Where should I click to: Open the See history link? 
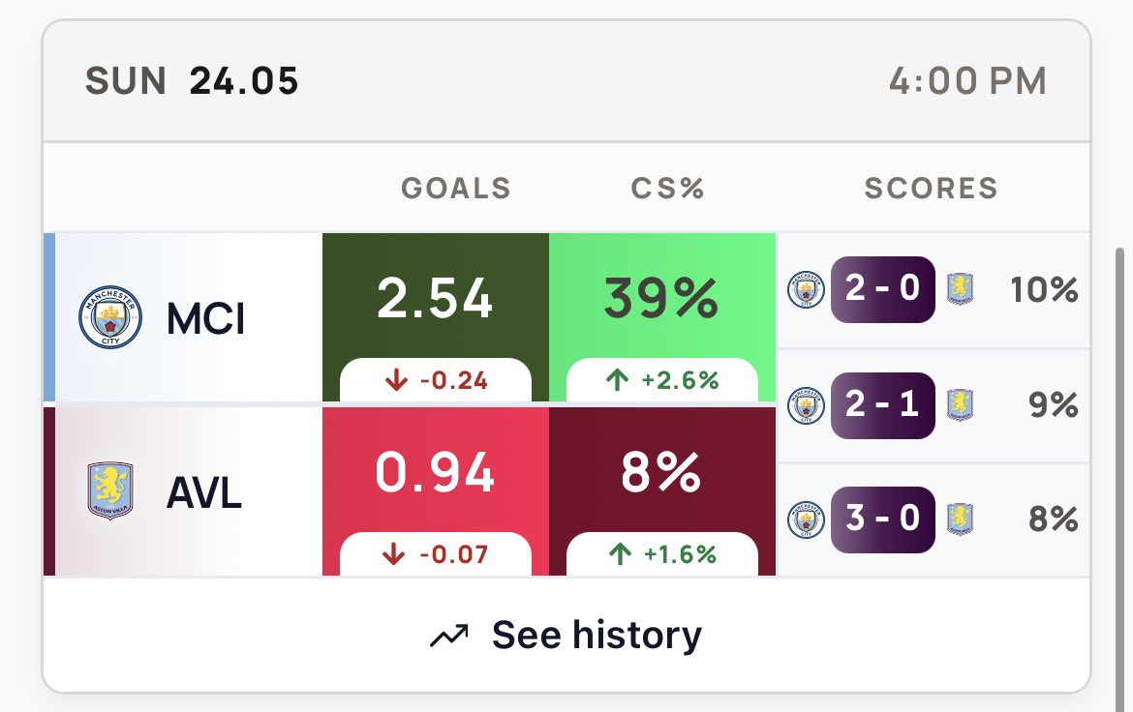tap(566, 636)
